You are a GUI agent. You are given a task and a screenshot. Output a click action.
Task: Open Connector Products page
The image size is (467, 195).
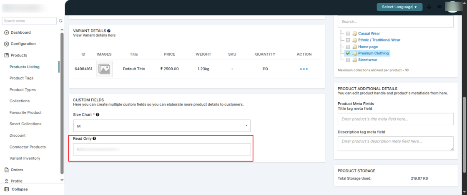28,147
